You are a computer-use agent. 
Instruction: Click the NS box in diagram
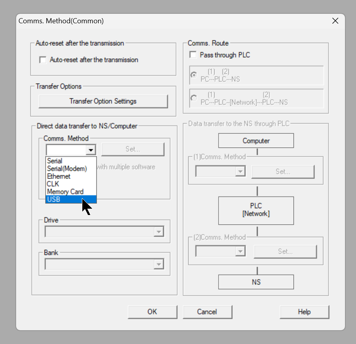click(x=256, y=282)
